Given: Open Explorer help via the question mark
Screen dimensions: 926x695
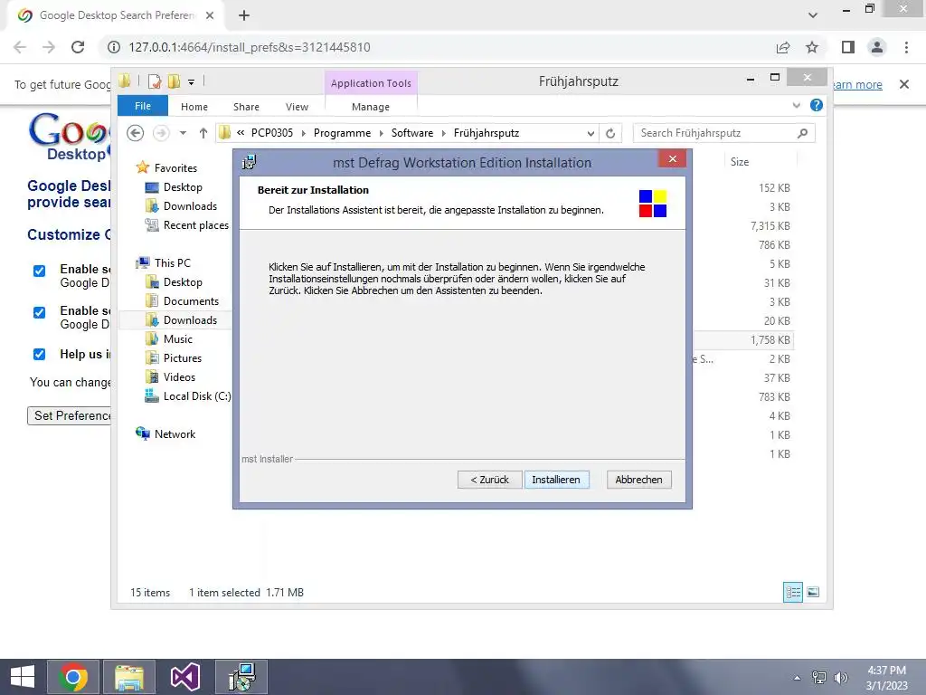Looking at the screenshot, I should [x=817, y=105].
